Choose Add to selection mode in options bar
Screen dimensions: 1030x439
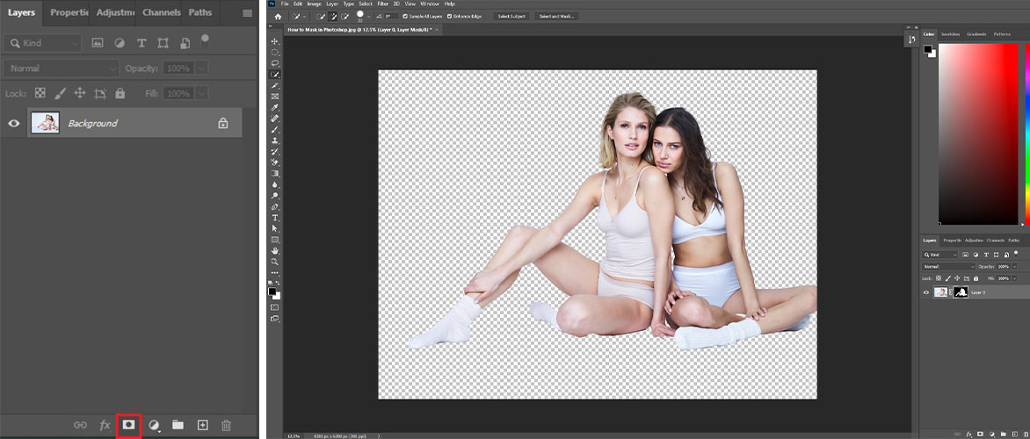click(x=333, y=17)
